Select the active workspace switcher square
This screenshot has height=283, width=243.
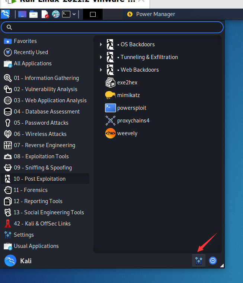93,14
